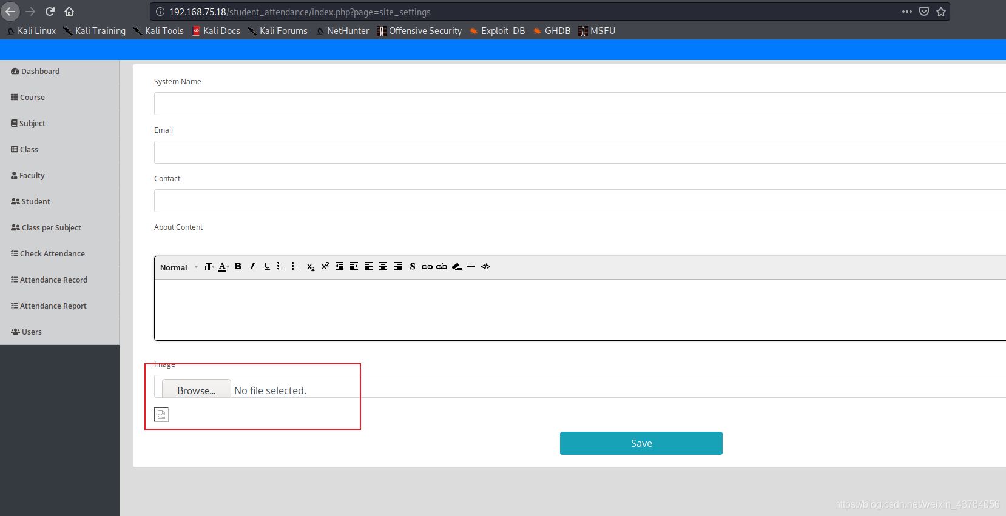Screen dimensions: 1006x516
Task: Click the indent icon
Action: 354,266
